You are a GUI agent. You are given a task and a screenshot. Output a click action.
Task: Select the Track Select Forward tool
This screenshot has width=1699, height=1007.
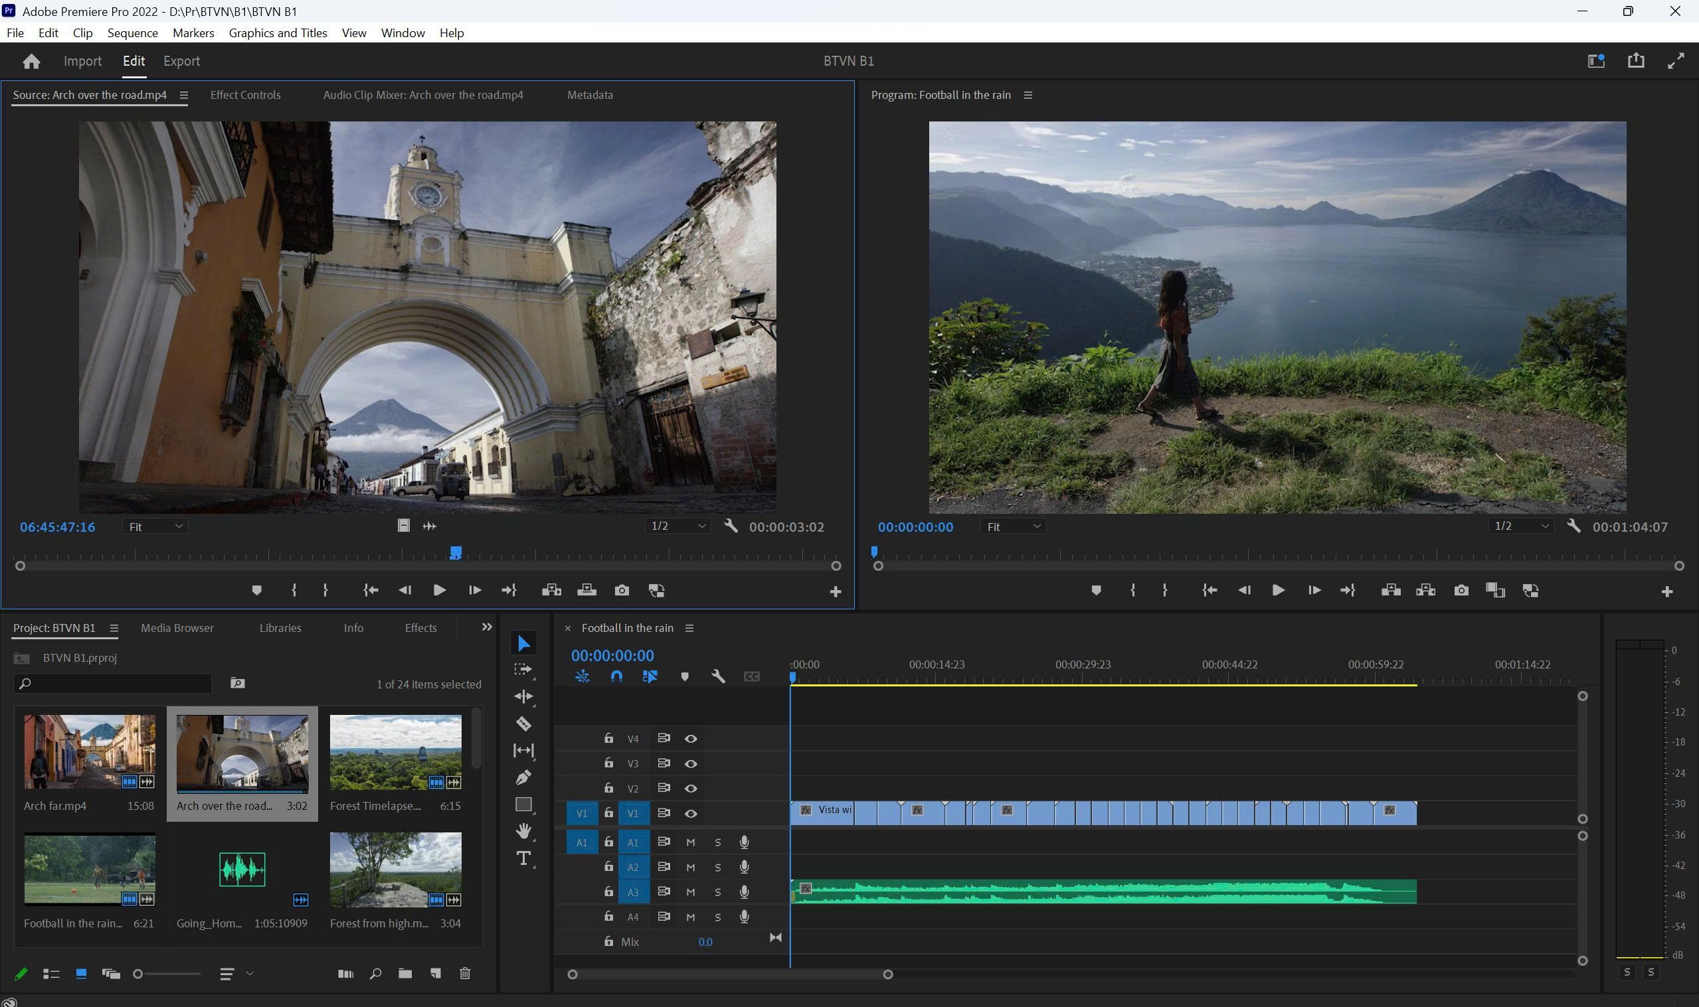523,669
